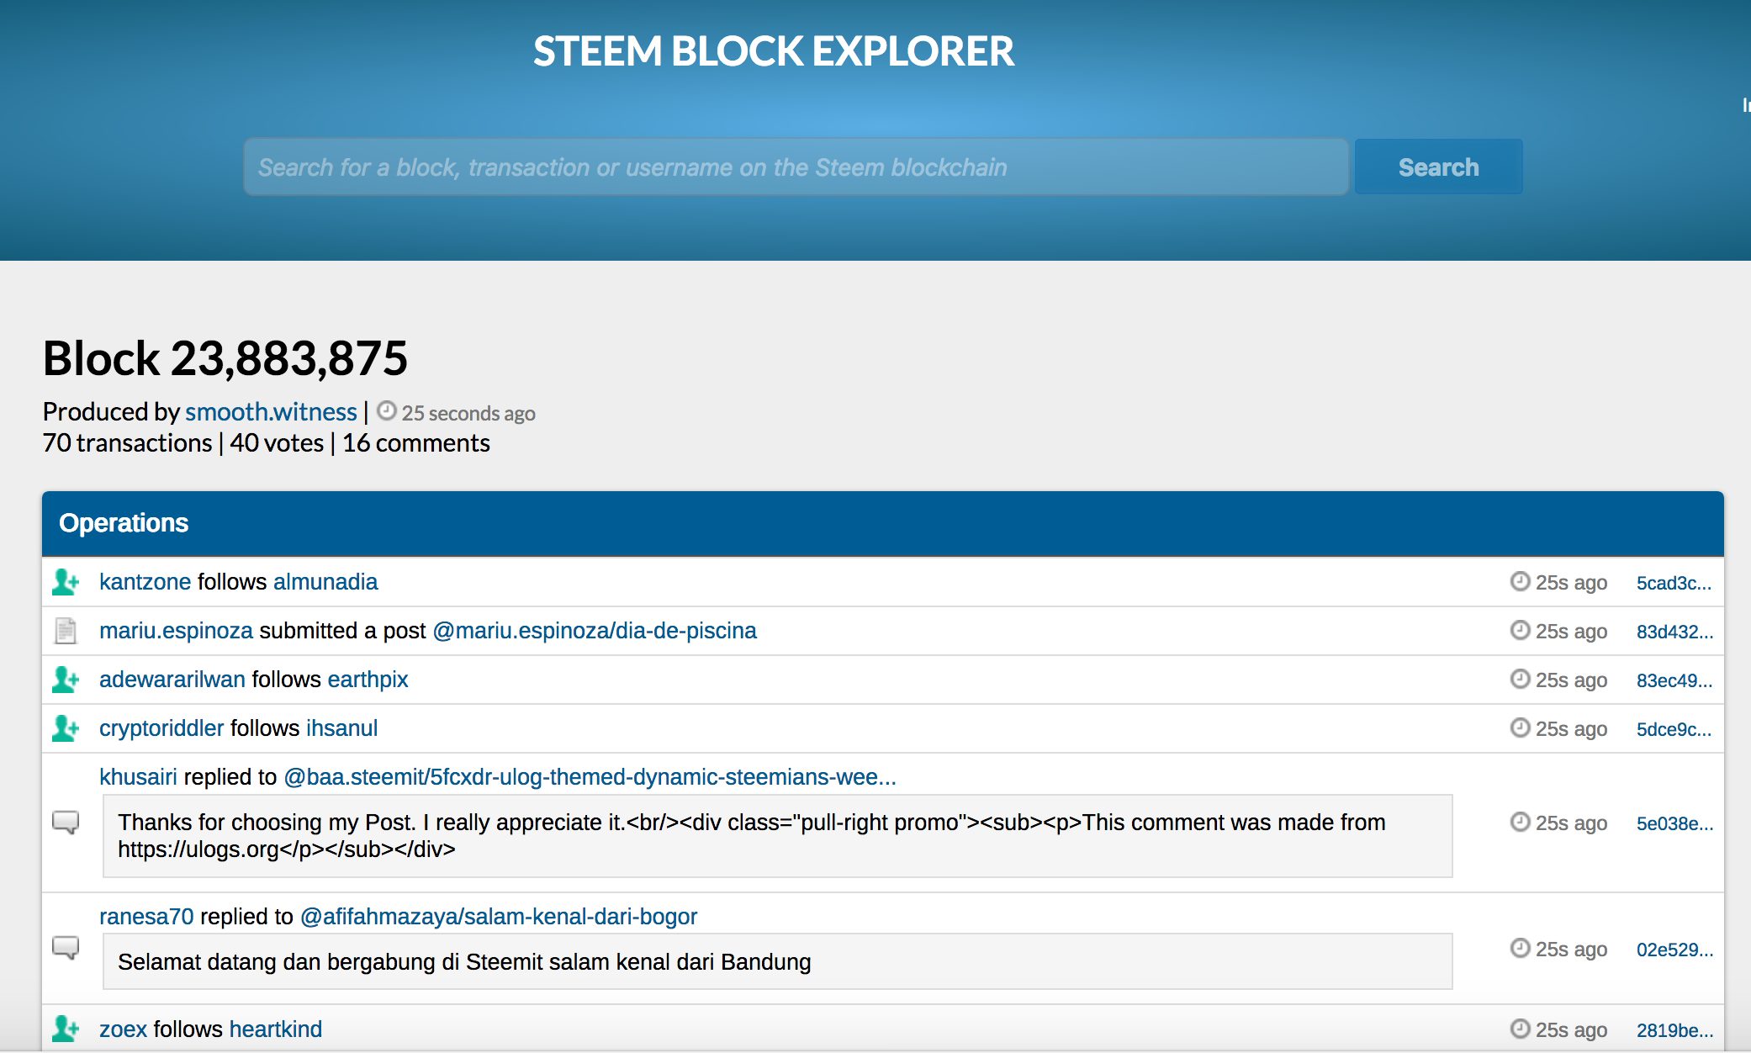Visit the earthpix user profile
The height and width of the screenshot is (1053, 1751).
[368, 680]
